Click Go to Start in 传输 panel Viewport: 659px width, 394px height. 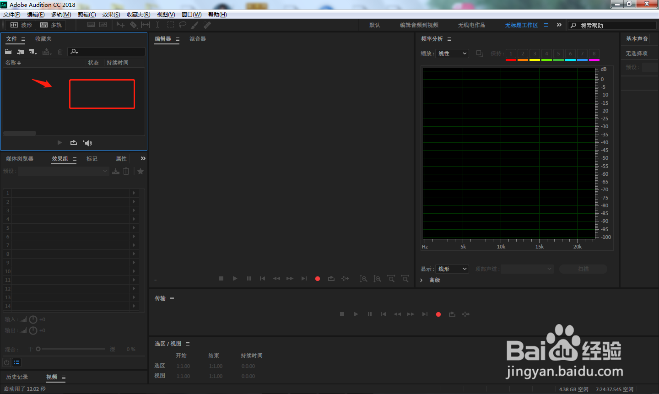pos(383,314)
